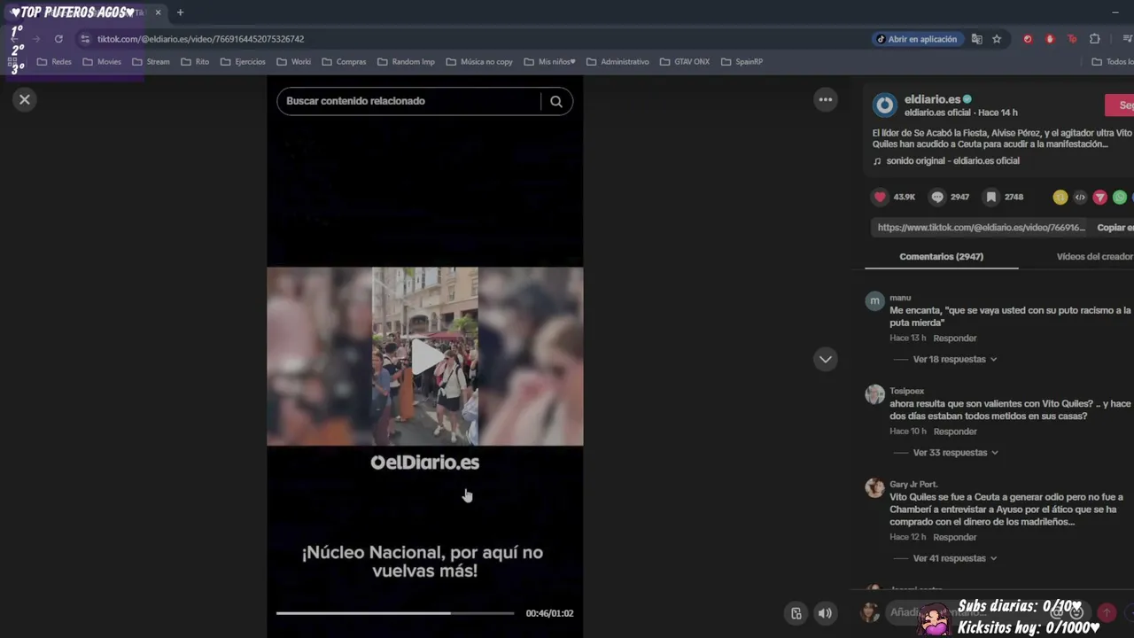The image size is (1134, 638).
Task: Bookmark this page with the star icon
Action: click(997, 39)
